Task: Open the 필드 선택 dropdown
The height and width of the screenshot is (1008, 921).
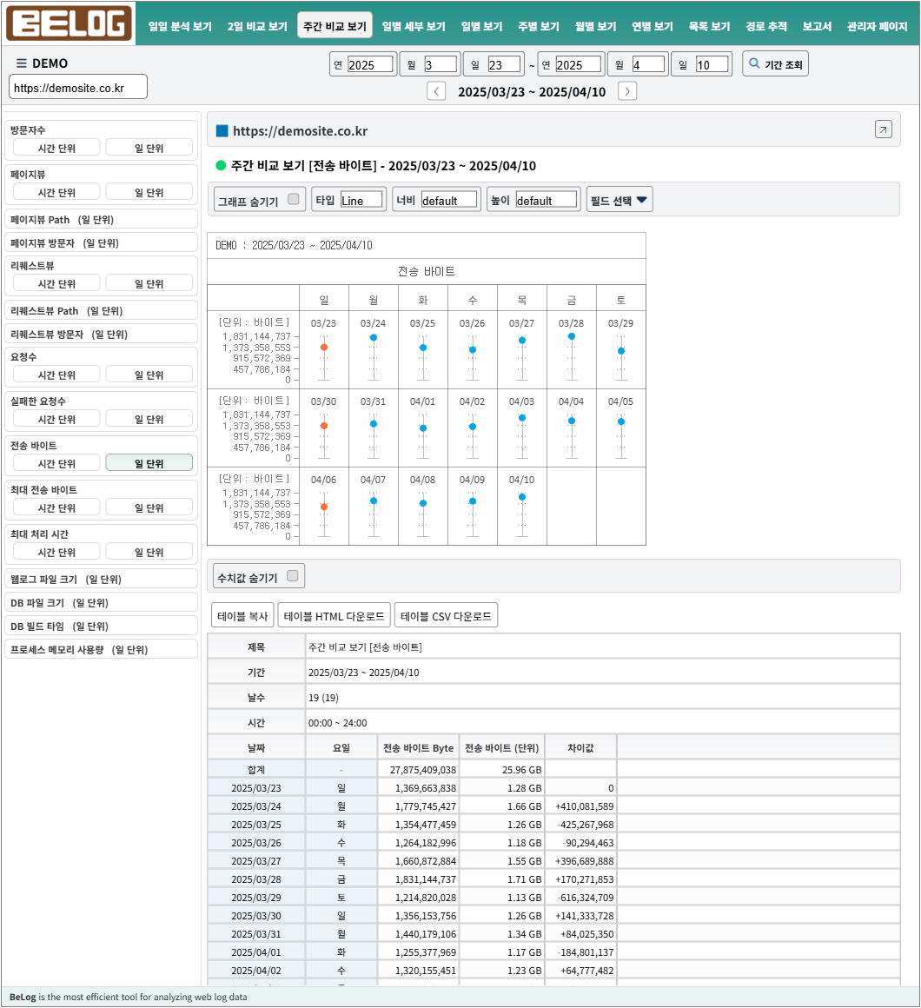Action: click(x=620, y=200)
